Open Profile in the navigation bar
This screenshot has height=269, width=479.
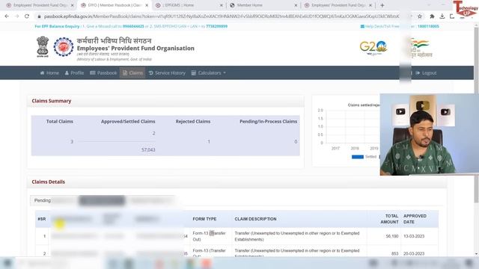tap(74, 73)
